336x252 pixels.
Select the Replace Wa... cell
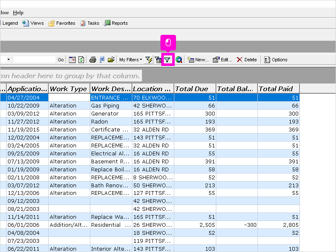point(111,217)
